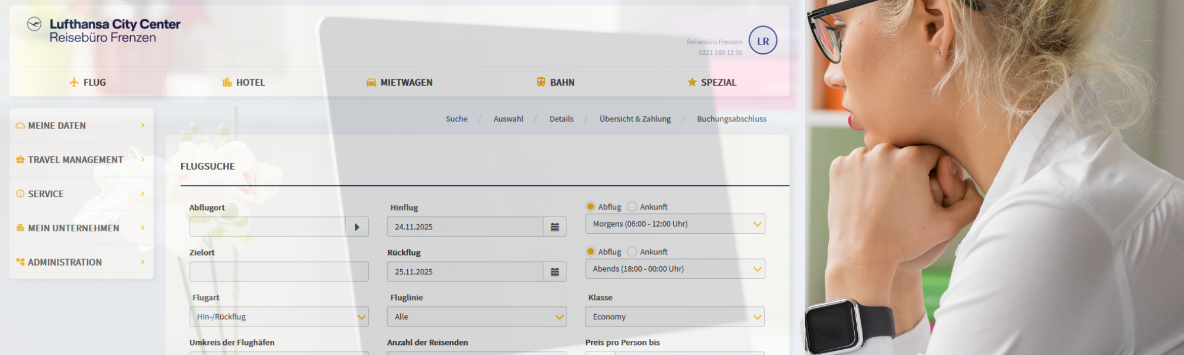Screen dimensions: 1184x355
Task: Open the Spezial tab
Action: [711, 82]
